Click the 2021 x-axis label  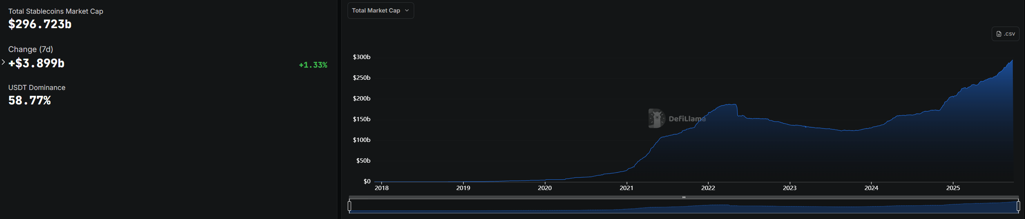click(626, 188)
